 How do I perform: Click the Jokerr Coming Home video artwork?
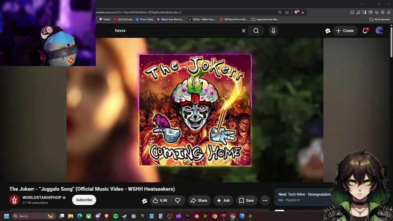(195, 110)
